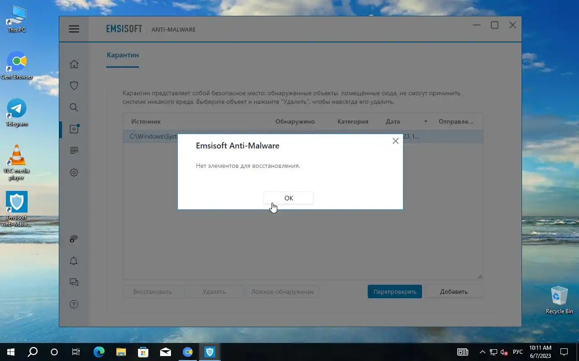Sort by the Отправле... column header
The width and height of the screenshot is (579, 361).
pos(456,121)
